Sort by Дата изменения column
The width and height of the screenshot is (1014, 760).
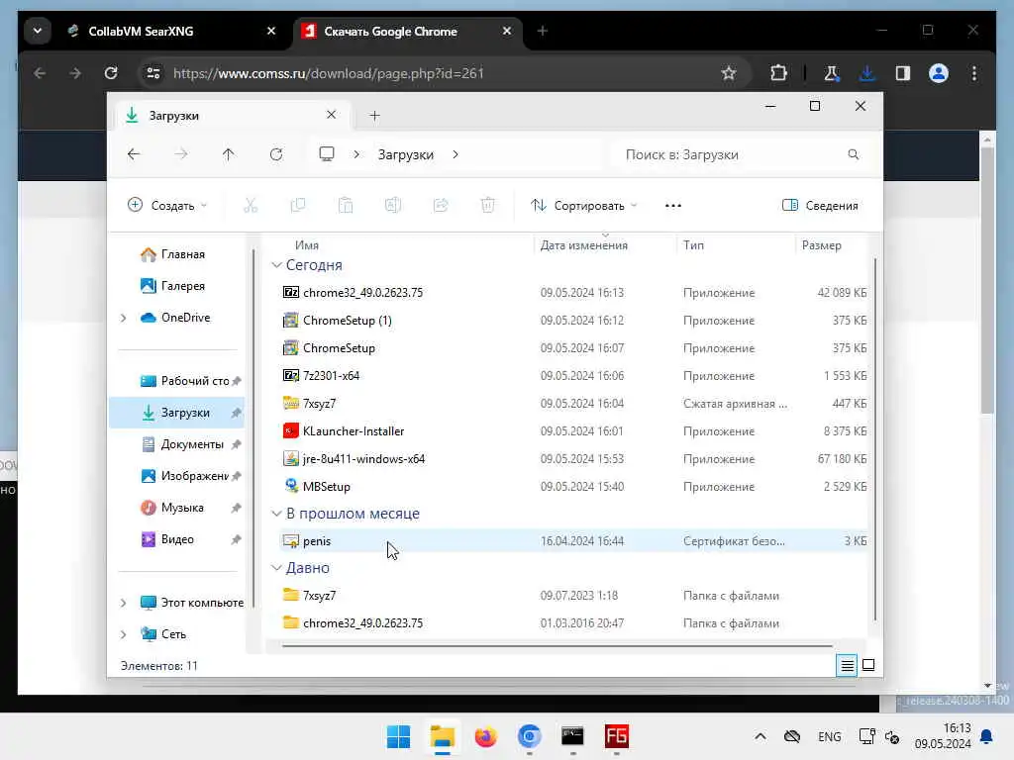coord(584,245)
